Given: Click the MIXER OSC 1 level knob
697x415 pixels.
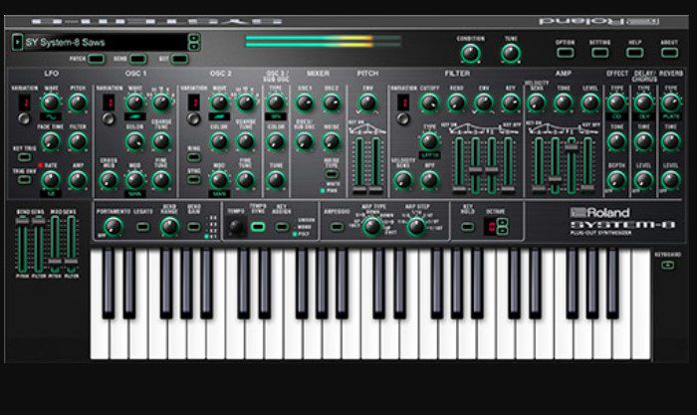Looking at the screenshot, I should [x=305, y=103].
